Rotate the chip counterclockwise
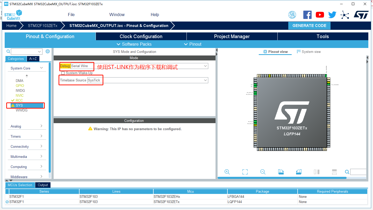 tap(298, 172)
